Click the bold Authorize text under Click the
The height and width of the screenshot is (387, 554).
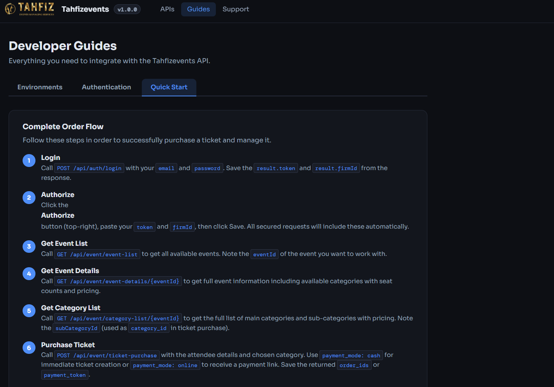58,215
